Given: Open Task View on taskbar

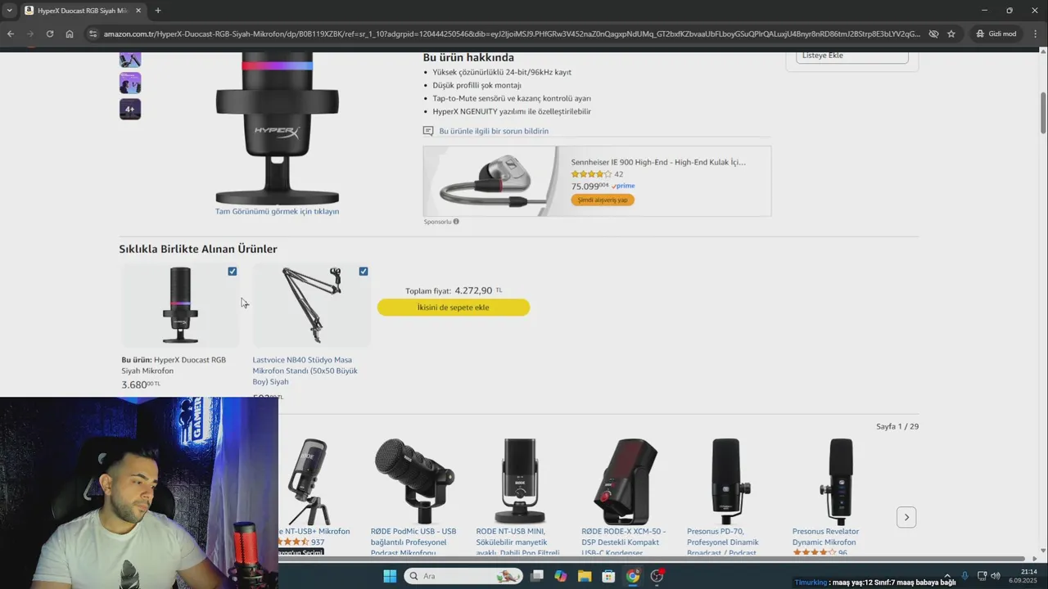Looking at the screenshot, I should [x=537, y=576].
